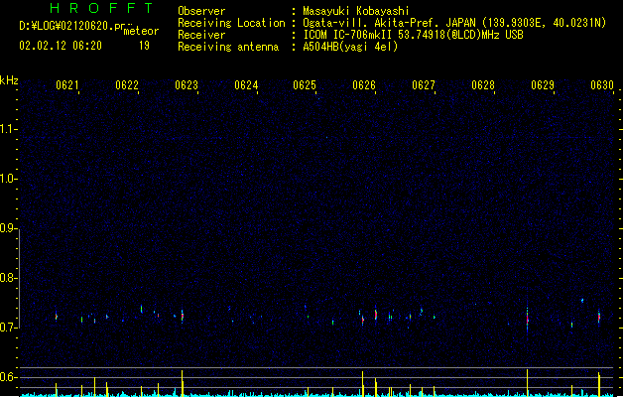Click the date stamp 02.02.12 06:20
This screenshot has height=397, width=624.
coord(61,46)
